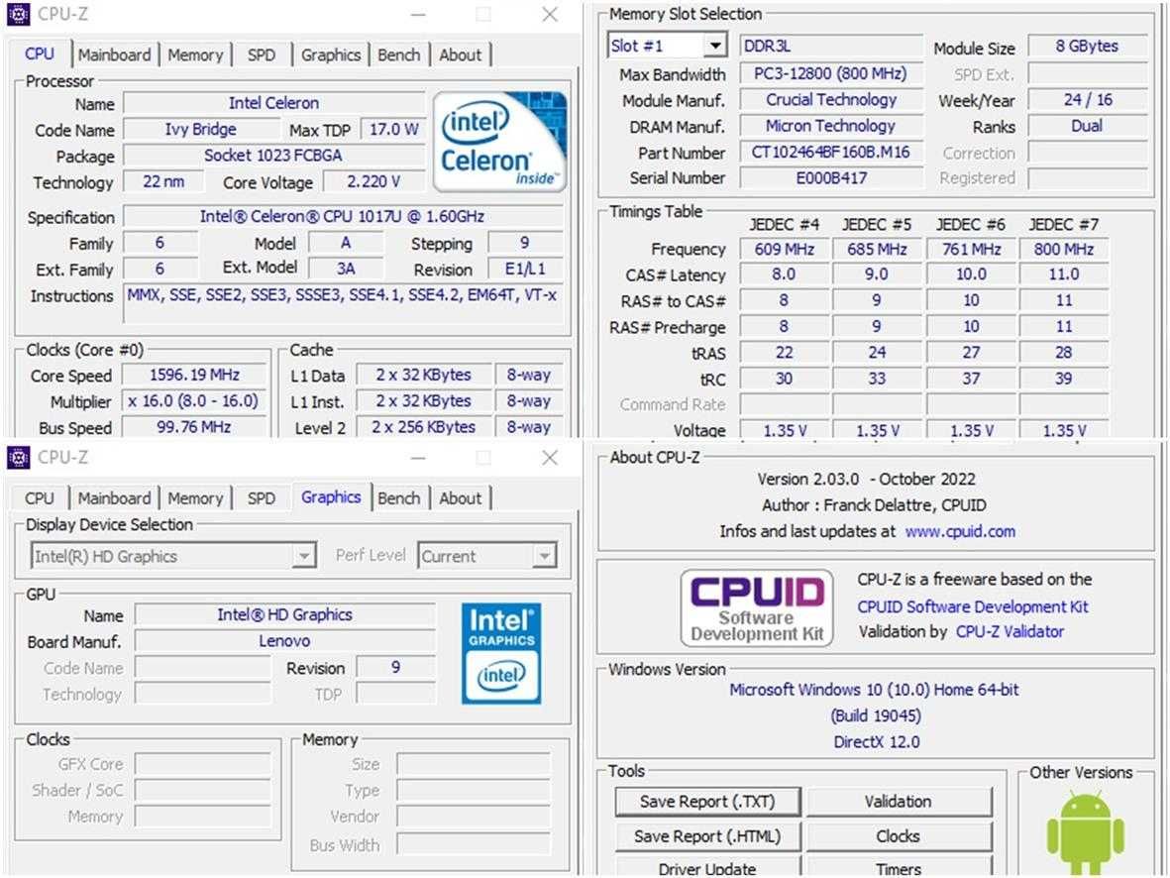This screenshot has width=1170, height=878.
Task: Open the SPD tab in top CPU-Z window
Action: [262, 55]
